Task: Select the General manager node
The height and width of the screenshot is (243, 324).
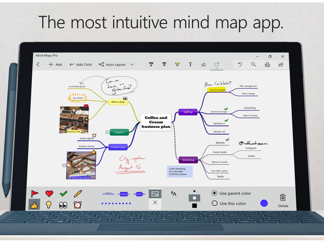Action: coord(217,90)
